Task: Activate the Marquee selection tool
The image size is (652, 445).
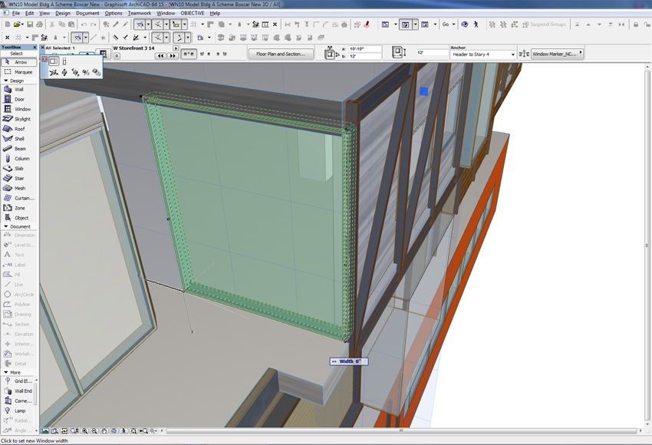Action: click(x=22, y=71)
